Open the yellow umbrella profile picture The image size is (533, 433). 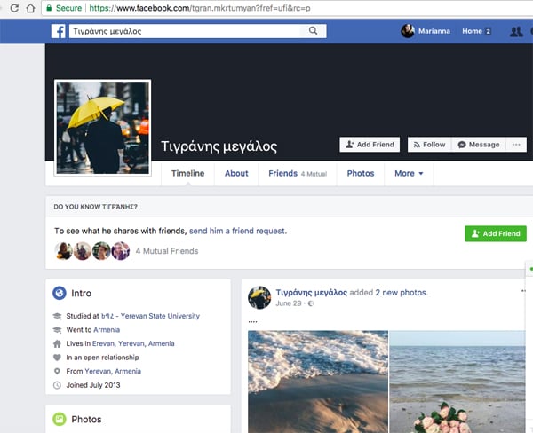pos(102,128)
